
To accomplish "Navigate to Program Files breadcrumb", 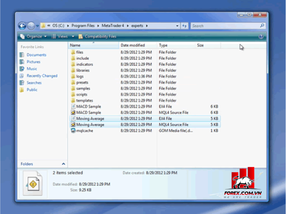I will pos(83,26).
